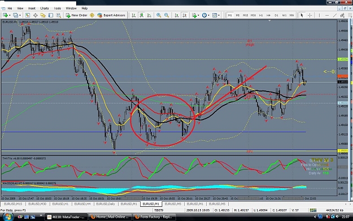Screen dimensions: 353x221
Task: Select the vertical line drawing tool
Action: (x=319, y=15)
